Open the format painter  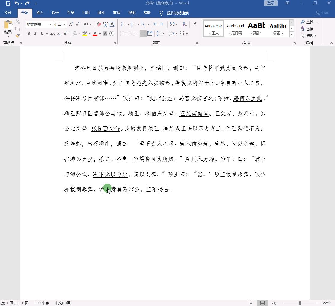[x=18, y=35]
